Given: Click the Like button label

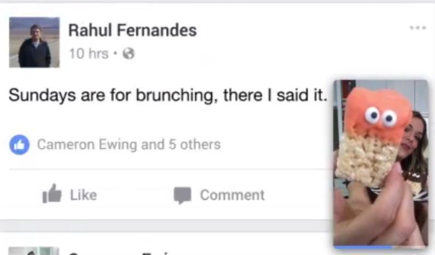Looking at the screenshot, I should [84, 195].
